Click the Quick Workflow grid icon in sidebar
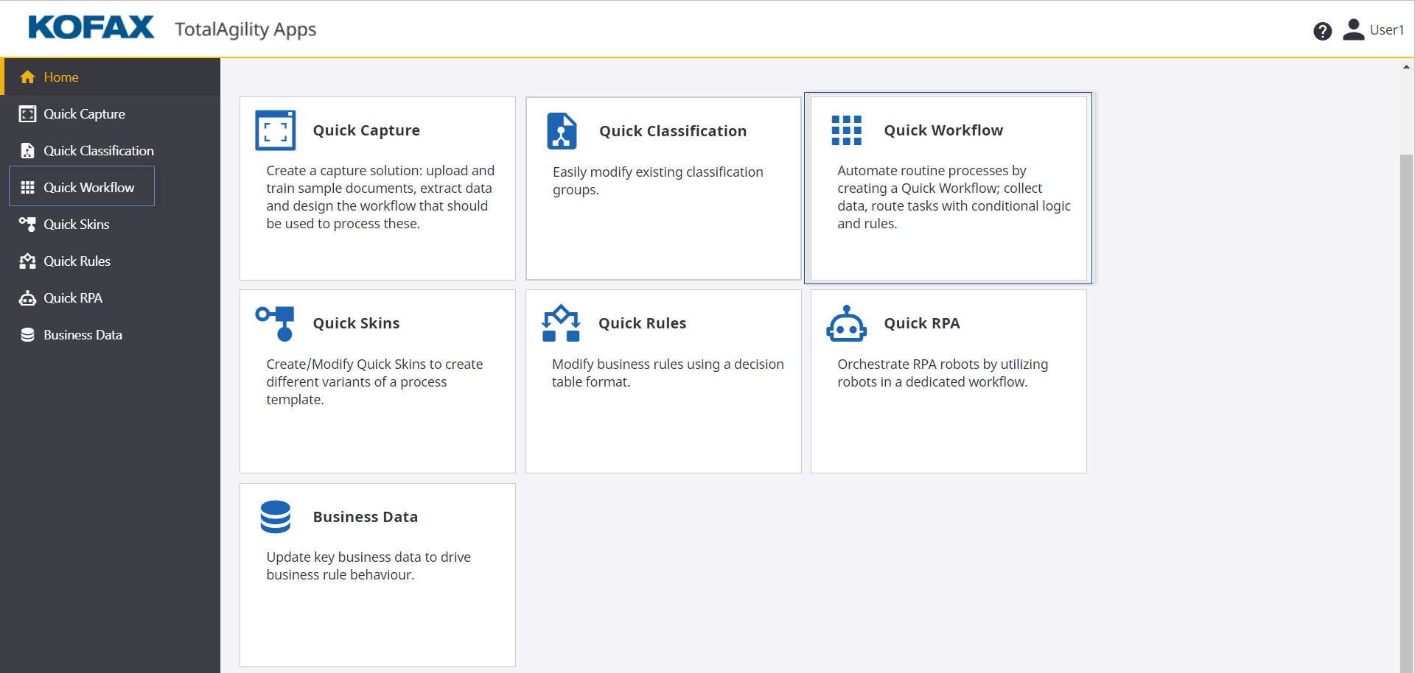1415x673 pixels. 27,187
